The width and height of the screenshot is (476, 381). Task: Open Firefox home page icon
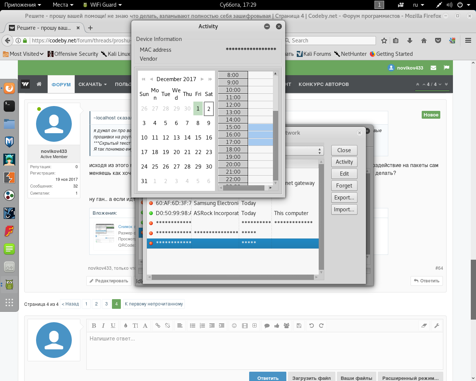424,41
